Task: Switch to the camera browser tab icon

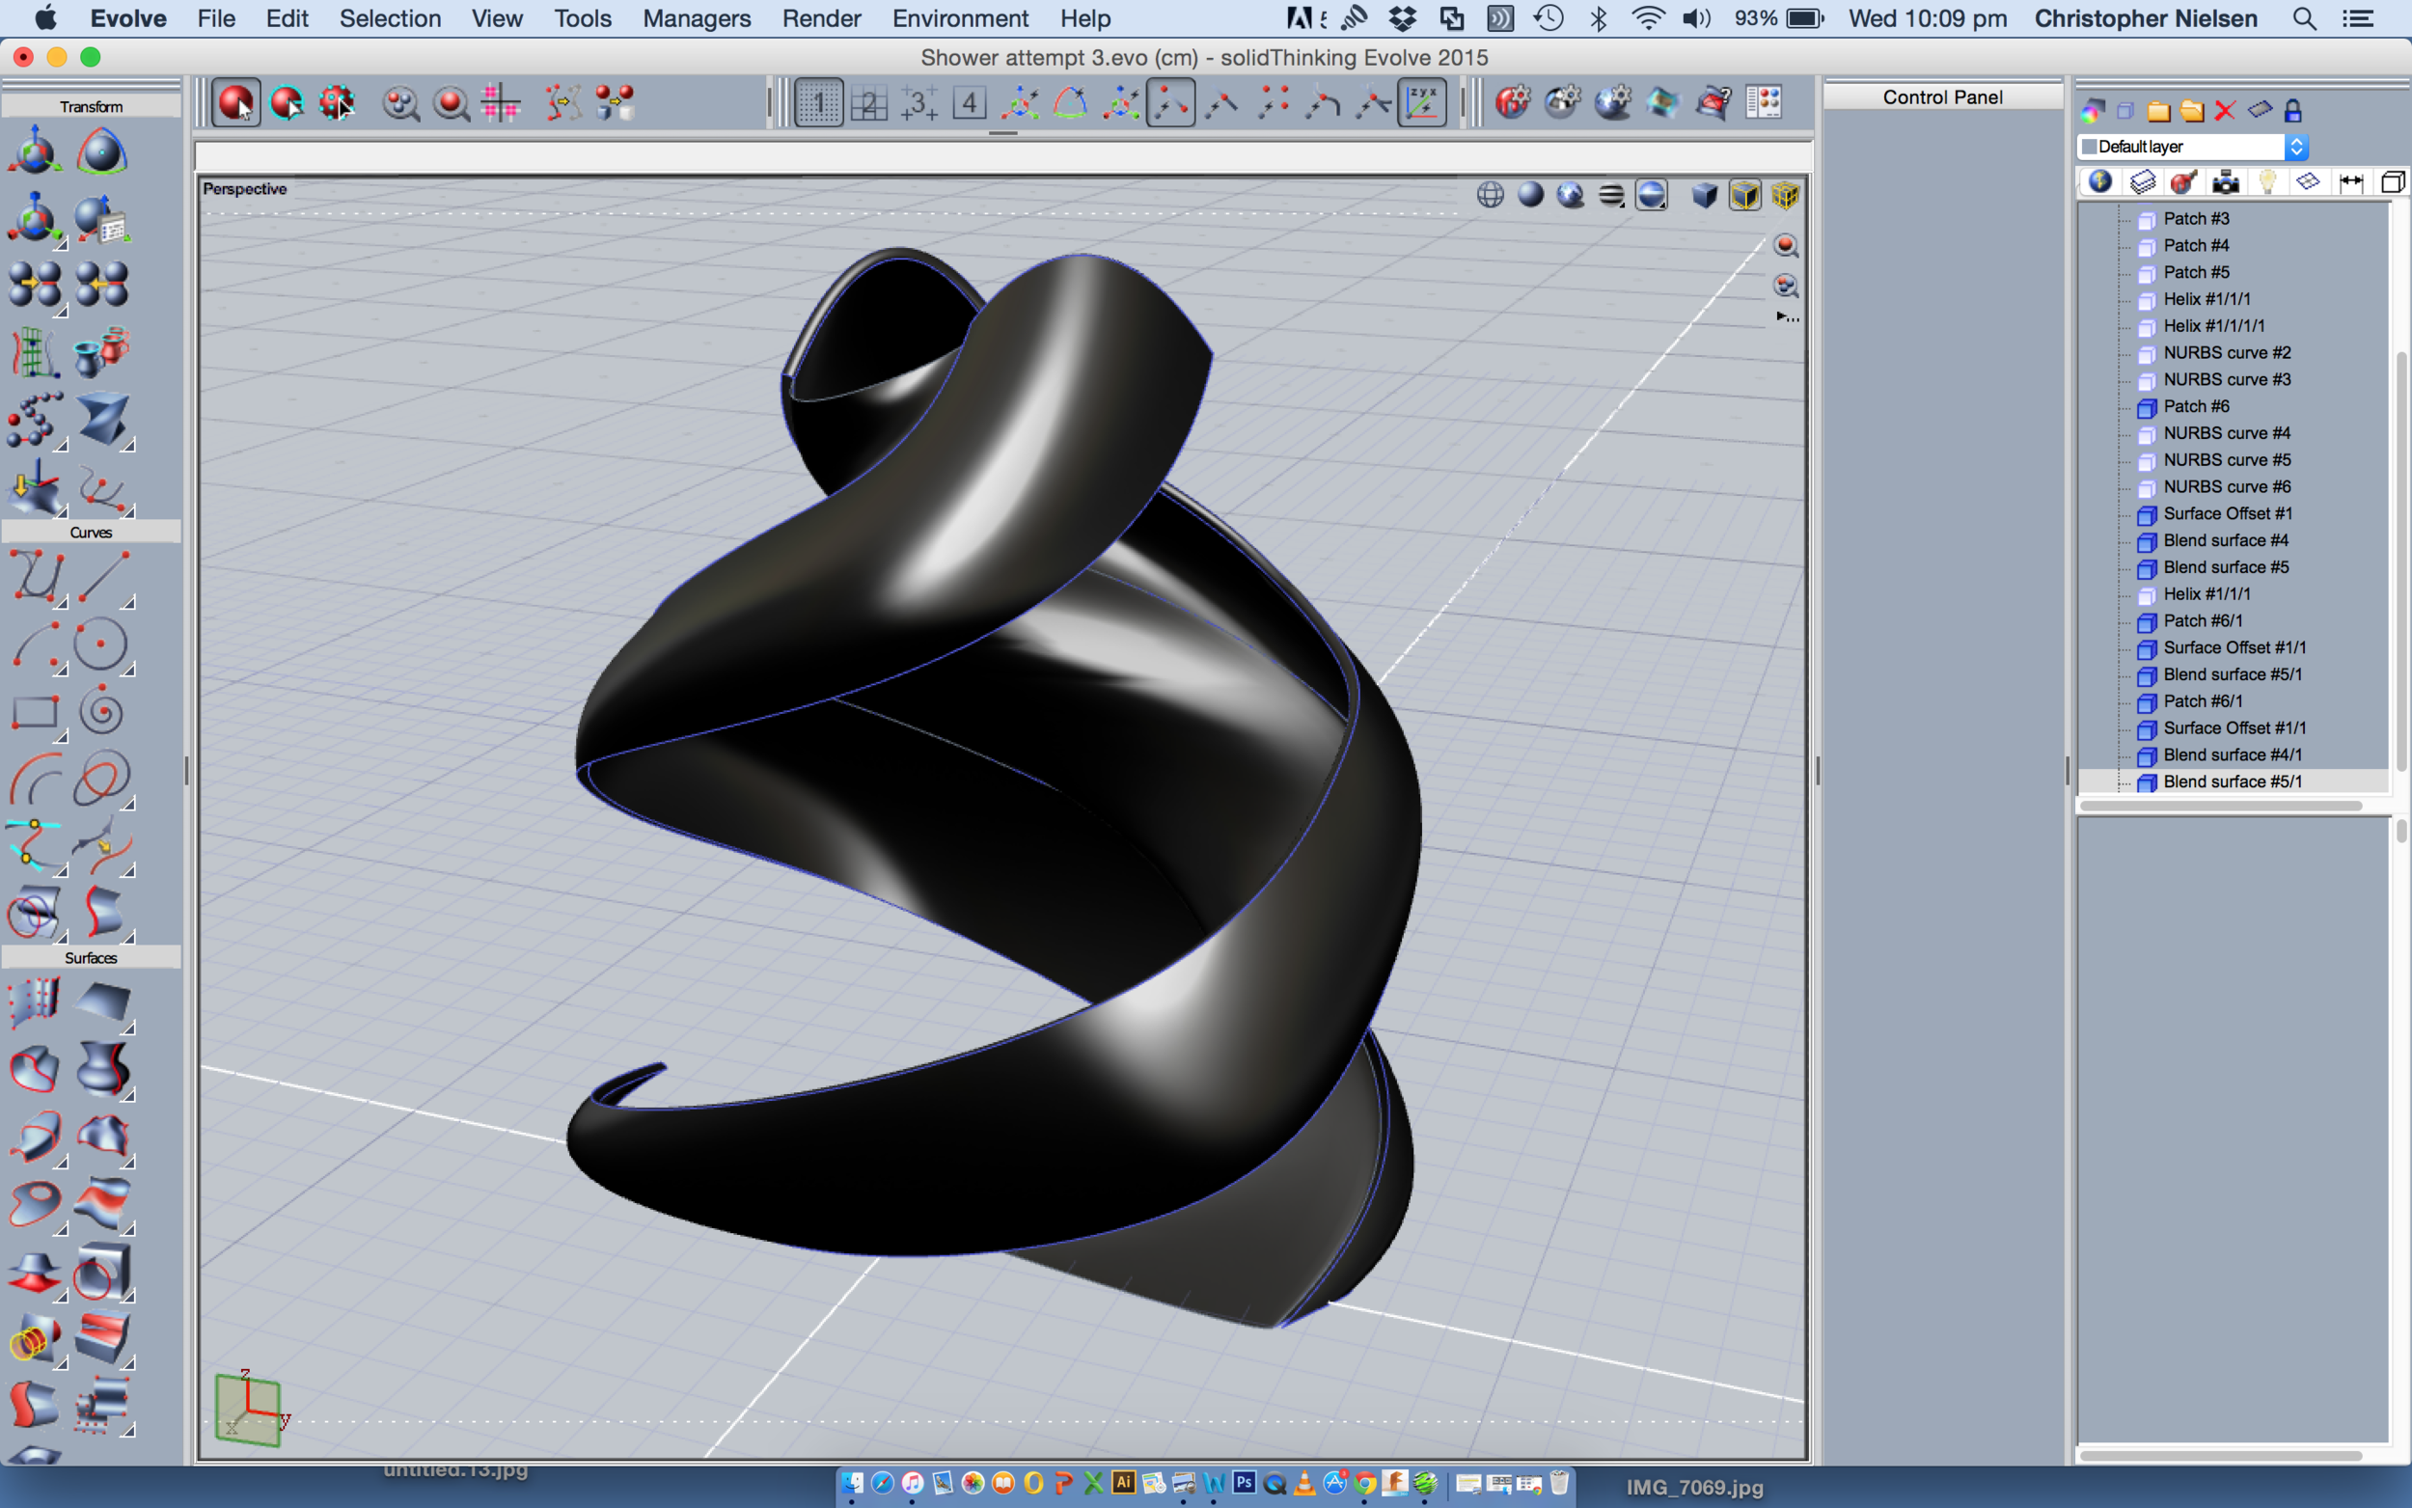Action: coord(2225,181)
